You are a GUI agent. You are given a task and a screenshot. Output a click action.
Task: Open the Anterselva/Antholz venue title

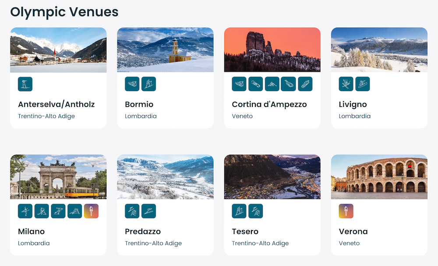(x=57, y=104)
